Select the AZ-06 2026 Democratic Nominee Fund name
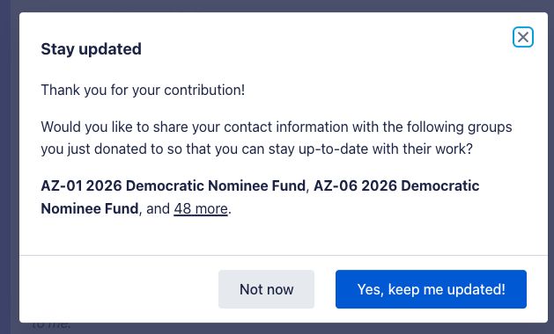This screenshot has width=554, height=334. point(260,197)
